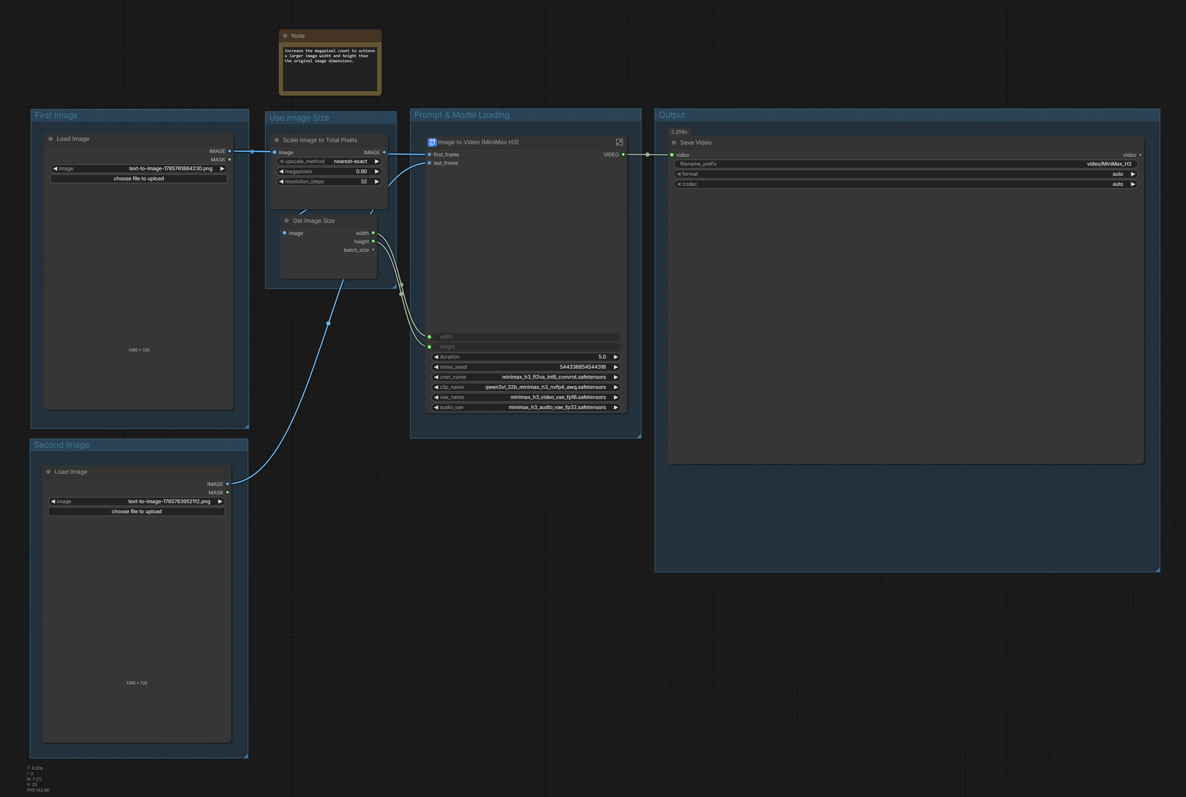
Task: Switch to next vae_name with right arrow
Action: click(616, 397)
